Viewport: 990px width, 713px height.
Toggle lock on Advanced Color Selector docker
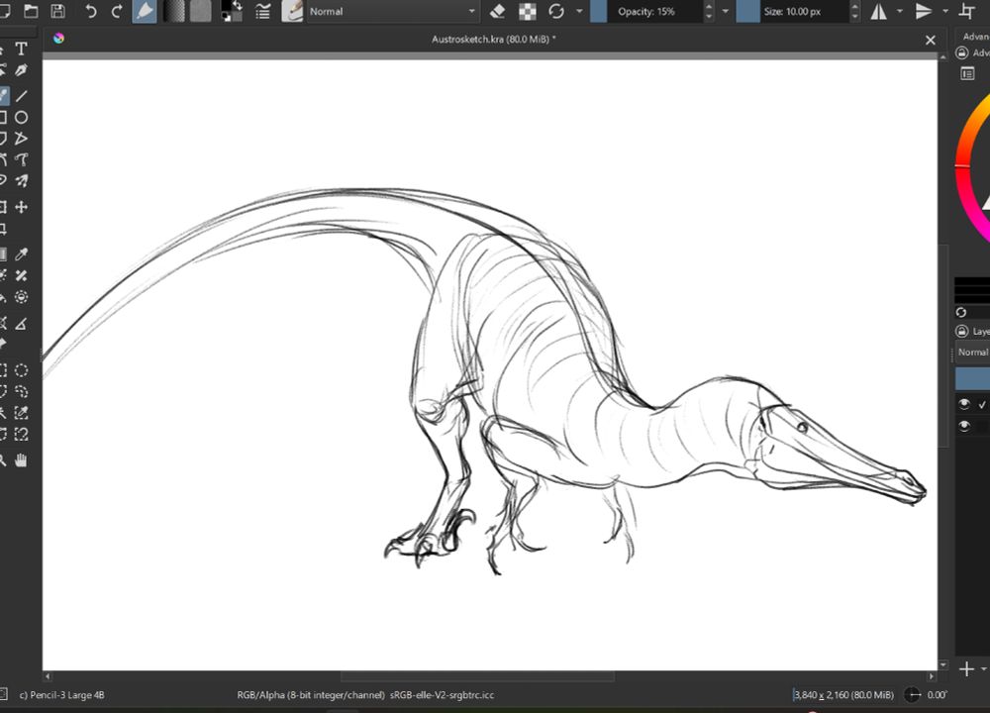pyautogui.click(x=961, y=52)
